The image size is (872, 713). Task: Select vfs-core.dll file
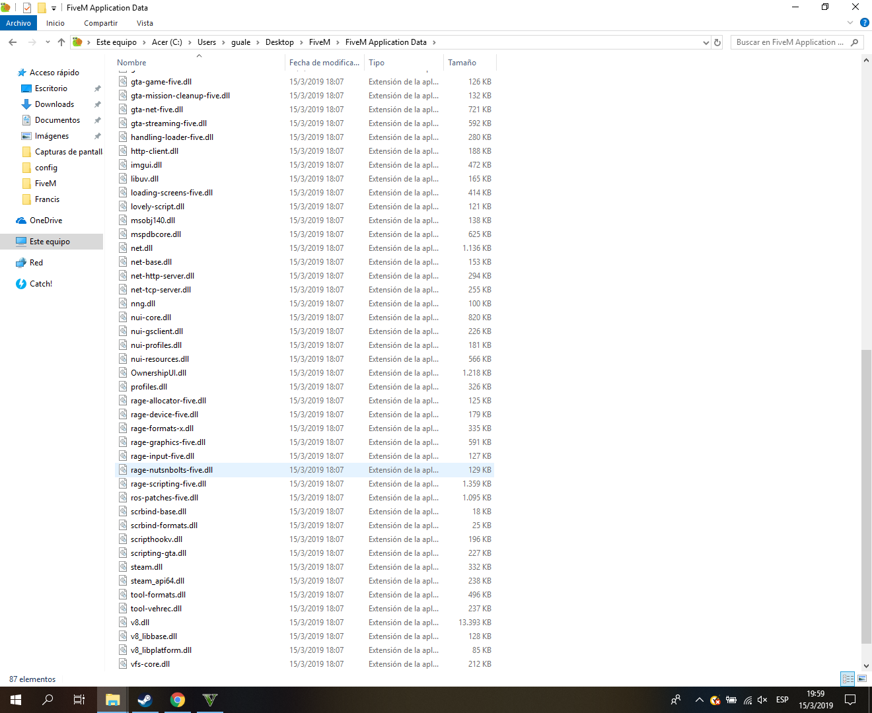tap(305, 664)
